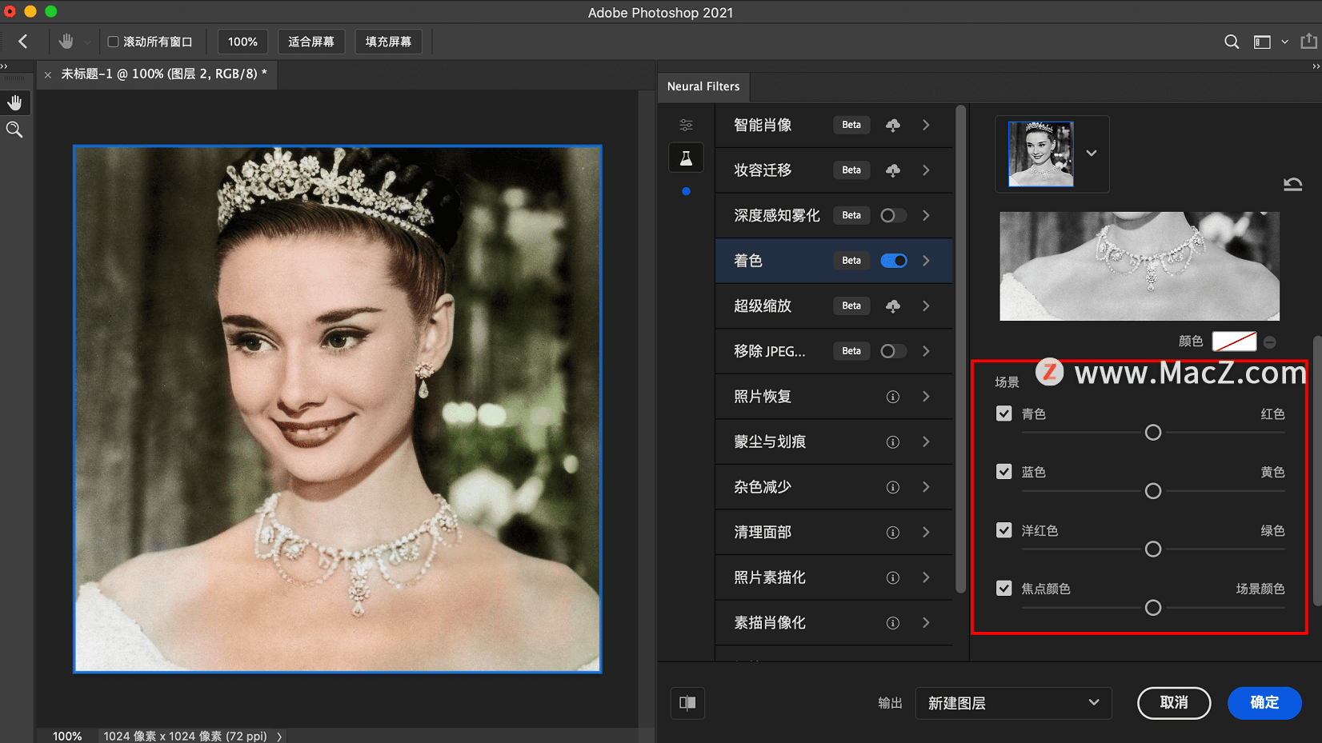
Task: Click the 取消 button
Action: coord(1174,703)
